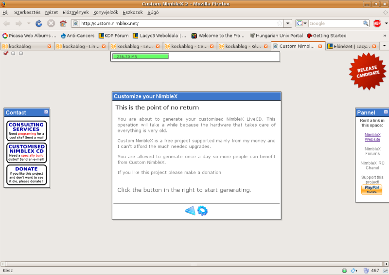Reload the current page
389x275 pixels.
(x=39, y=23)
